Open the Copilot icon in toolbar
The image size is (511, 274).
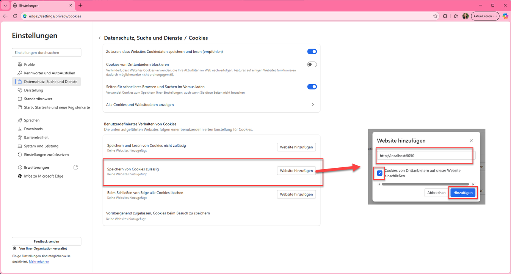pyautogui.click(x=505, y=16)
